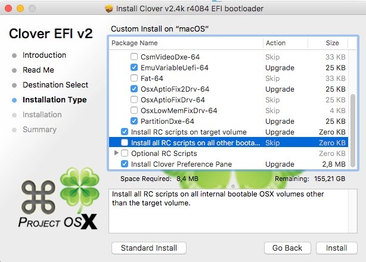Screen dimensions: 366x262
Task: Expand Optional RC Scripts disclosure triangle
Action: 116,153
